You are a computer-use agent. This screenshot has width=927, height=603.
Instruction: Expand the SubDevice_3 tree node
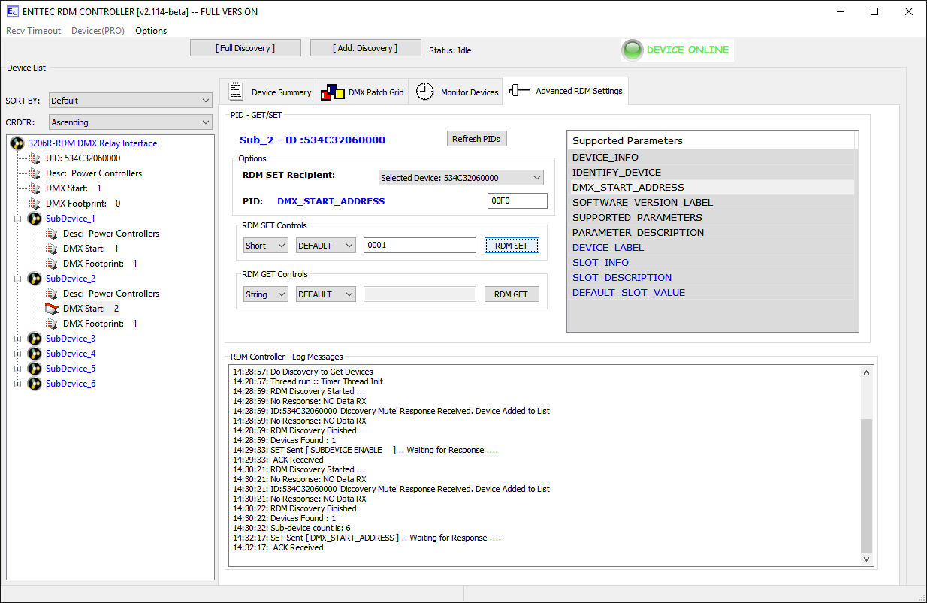18,339
